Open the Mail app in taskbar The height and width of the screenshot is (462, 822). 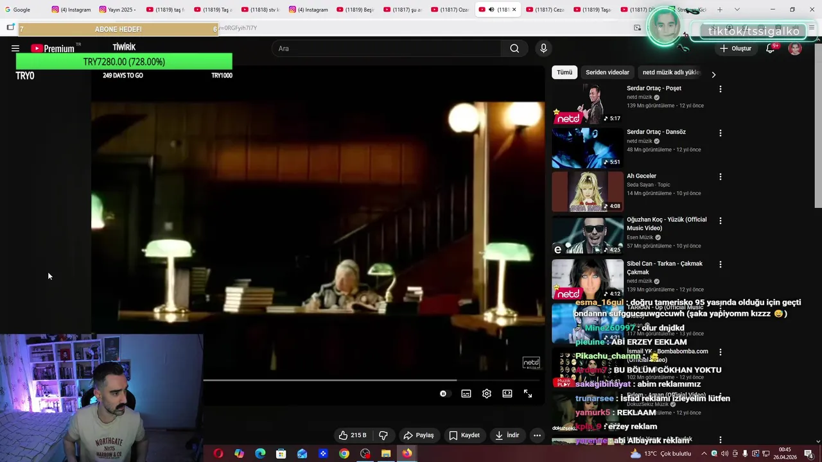(302, 454)
